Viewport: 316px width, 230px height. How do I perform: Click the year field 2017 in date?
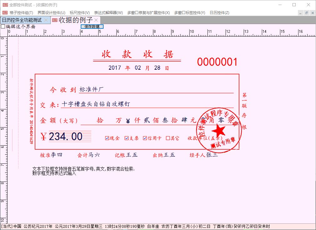pos(115,67)
